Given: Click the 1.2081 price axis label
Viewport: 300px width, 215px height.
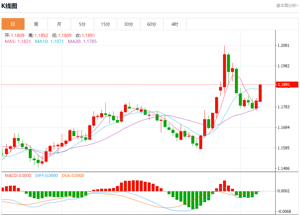Looking at the screenshot, I should pyautogui.click(x=283, y=45).
